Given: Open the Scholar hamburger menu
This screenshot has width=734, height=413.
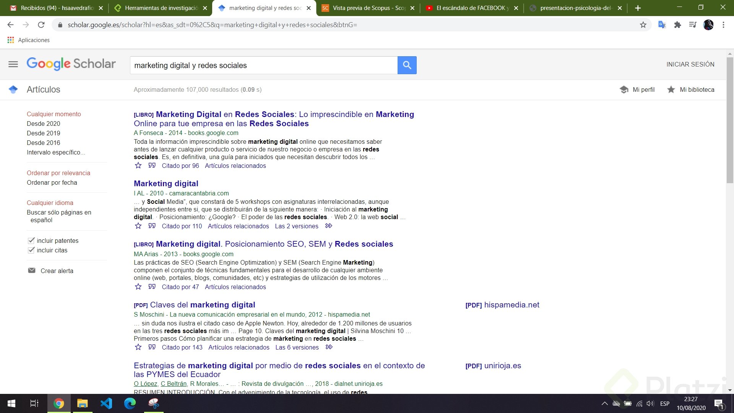Looking at the screenshot, I should tap(13, 64).
